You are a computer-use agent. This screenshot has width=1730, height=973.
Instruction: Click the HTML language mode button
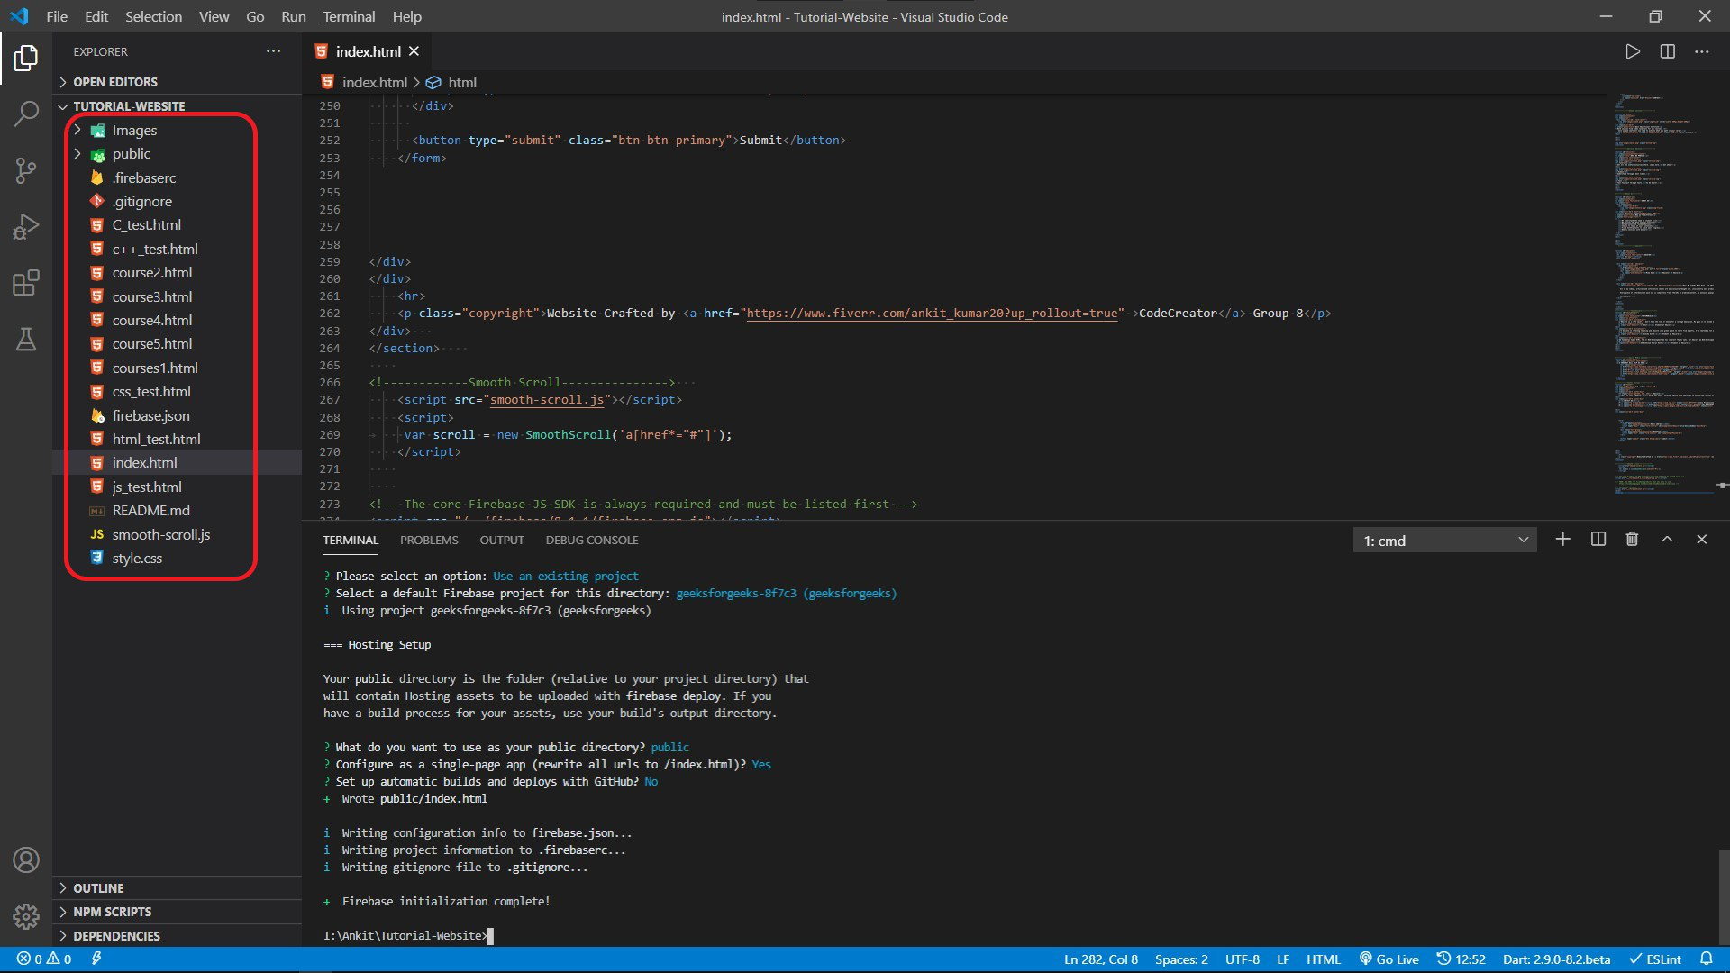coord(1323,959)
